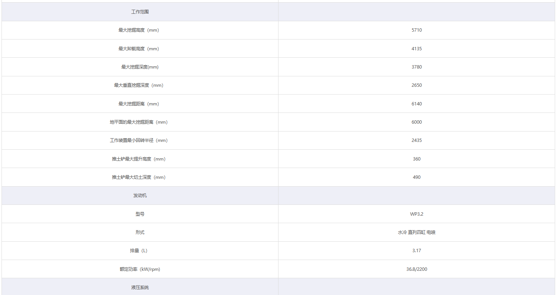Click the value 5710
The image size is (557, 295).
click(417, 30)
